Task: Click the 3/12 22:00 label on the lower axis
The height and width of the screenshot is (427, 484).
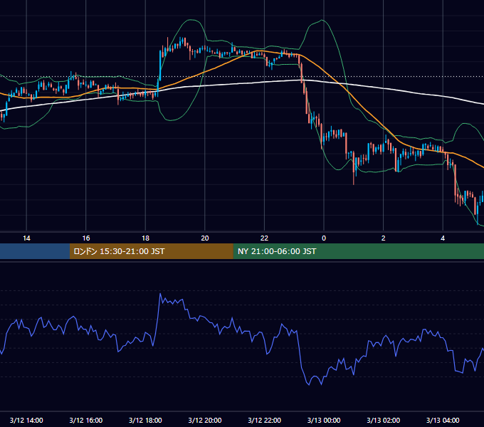Action: pos(265,420)
